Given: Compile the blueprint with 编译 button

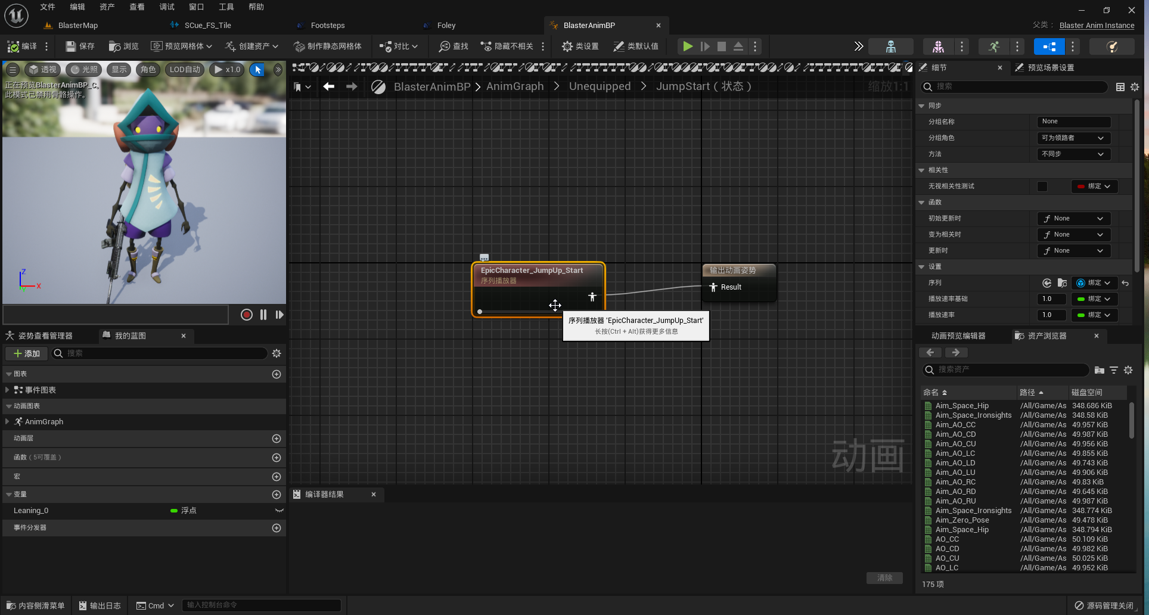Looking at the screenshot, I should (22, 46).
